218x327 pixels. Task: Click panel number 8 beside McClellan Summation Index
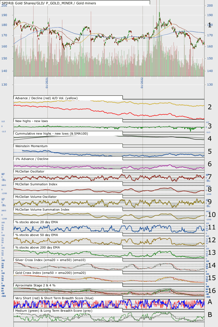point(210,189)
